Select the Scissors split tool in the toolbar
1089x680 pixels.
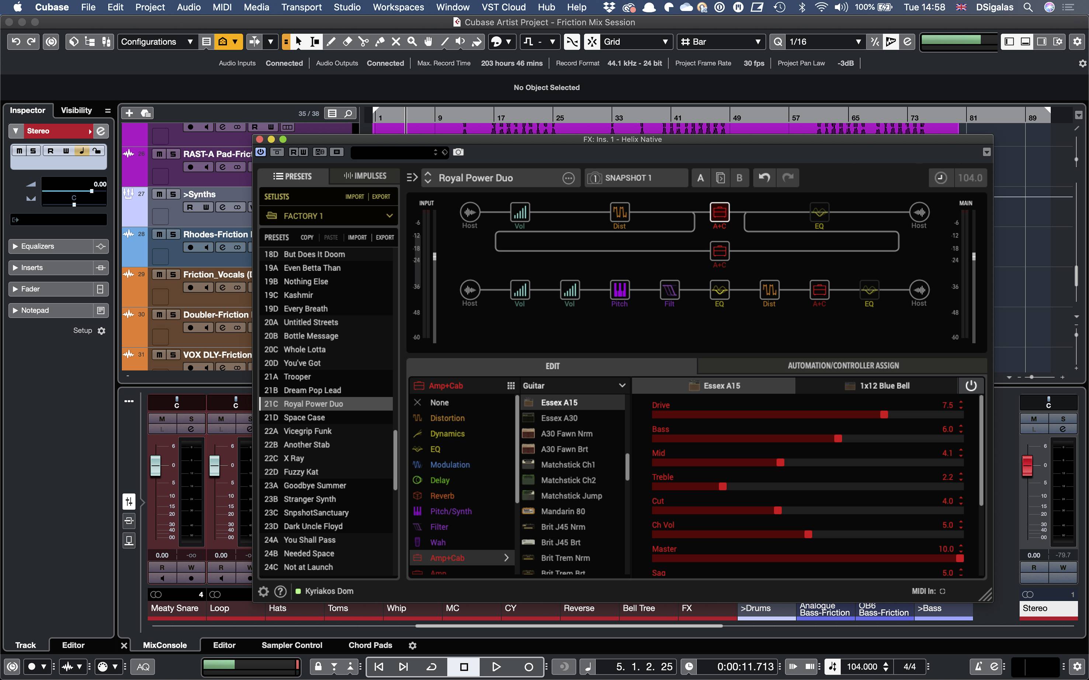[364, 41]
